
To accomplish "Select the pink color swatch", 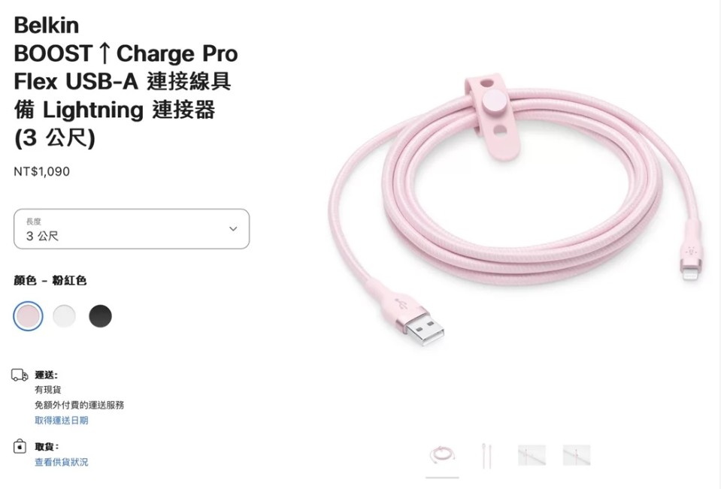I will (x=28, y=316).
